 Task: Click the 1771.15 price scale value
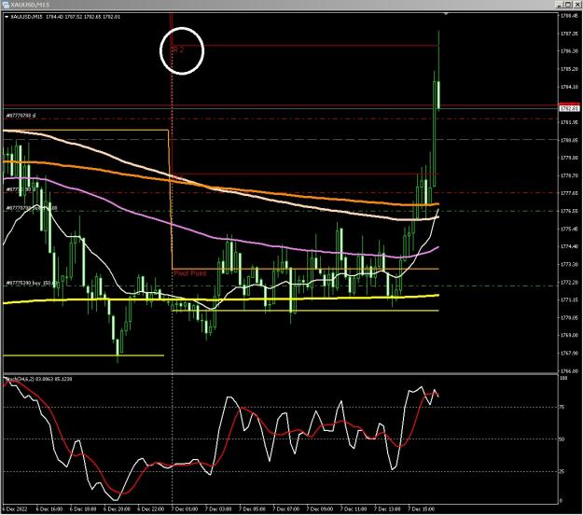[569, 299]
